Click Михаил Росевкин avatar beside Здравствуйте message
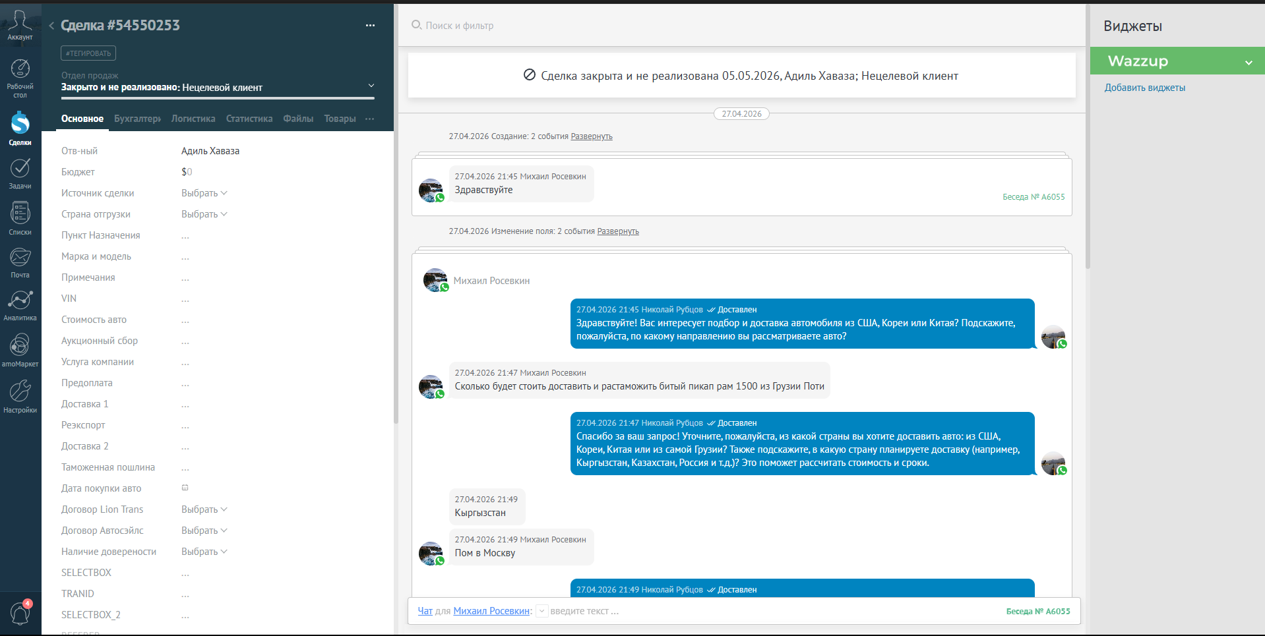Screen dimensions: 1265x636 coord(431,190)
